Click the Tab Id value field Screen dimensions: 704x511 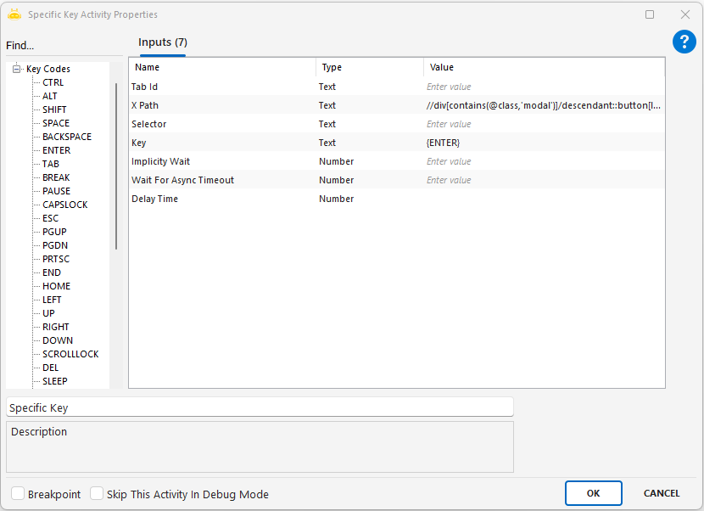[543, 87]
